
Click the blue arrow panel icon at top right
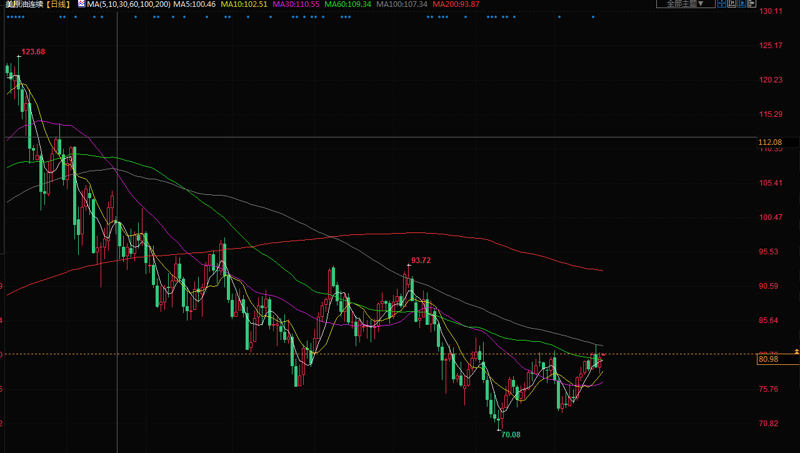pyautogui.click(x=742, y=4)
